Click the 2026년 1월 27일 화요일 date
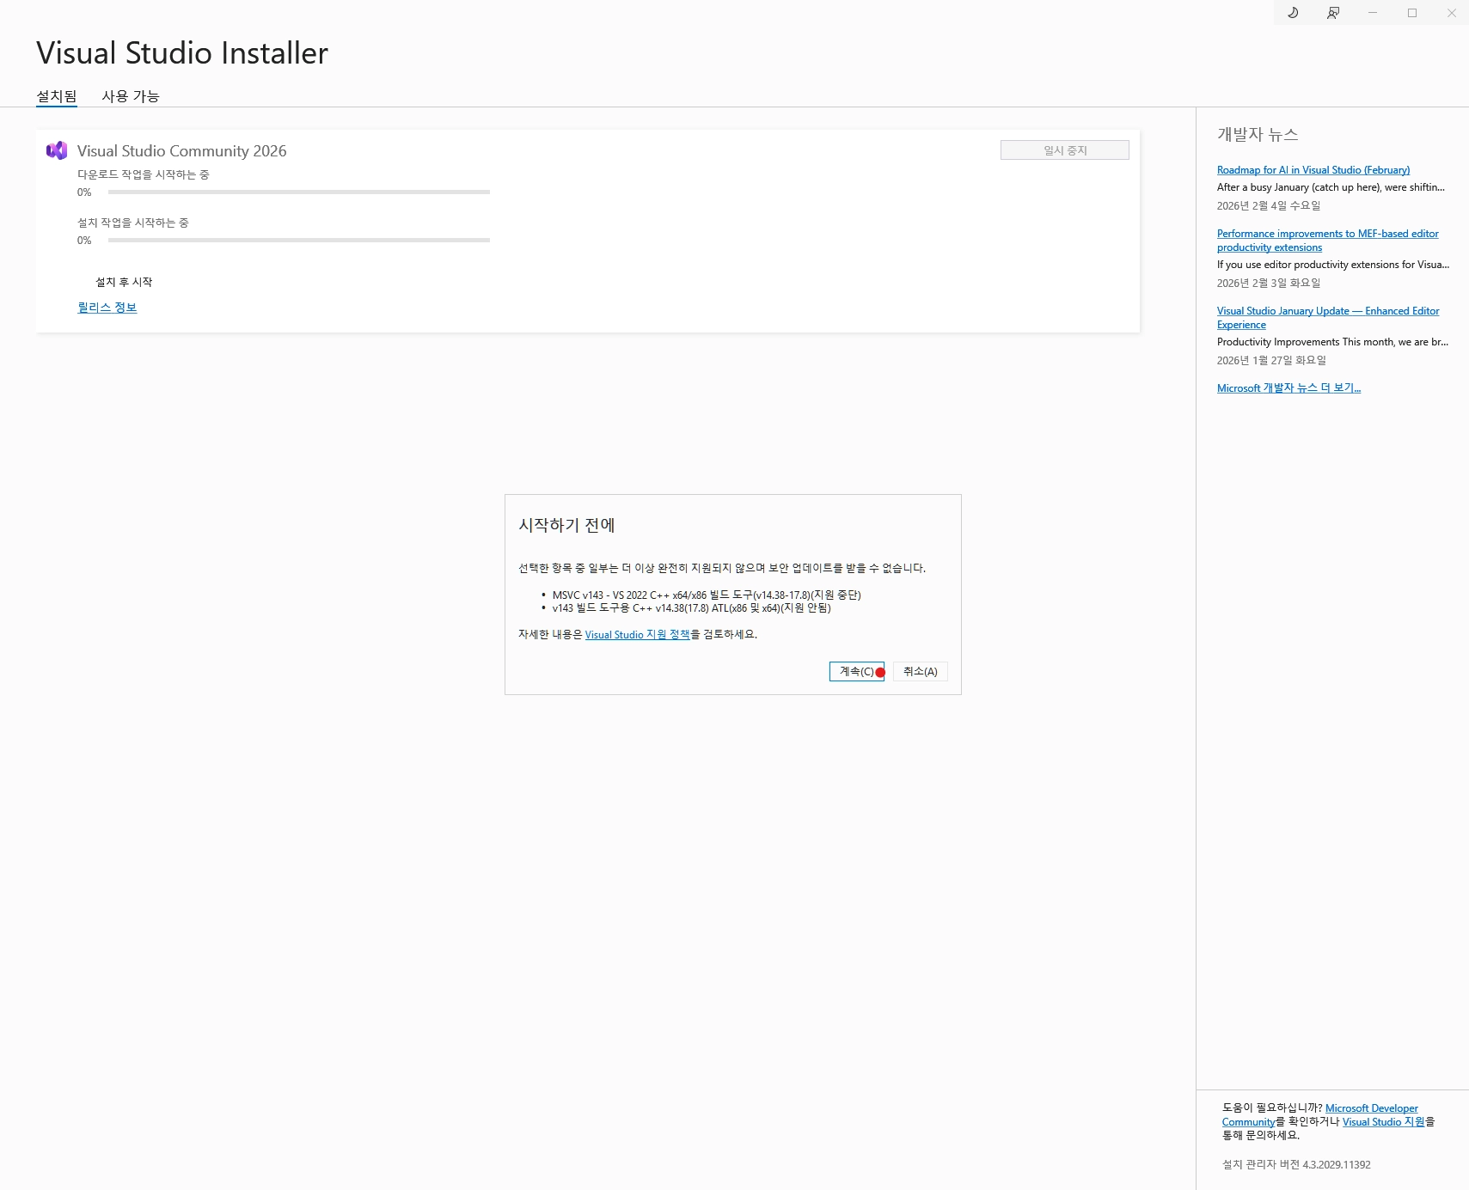The height and width of the screenshot is (1190, 1469). coord(1271,361)
